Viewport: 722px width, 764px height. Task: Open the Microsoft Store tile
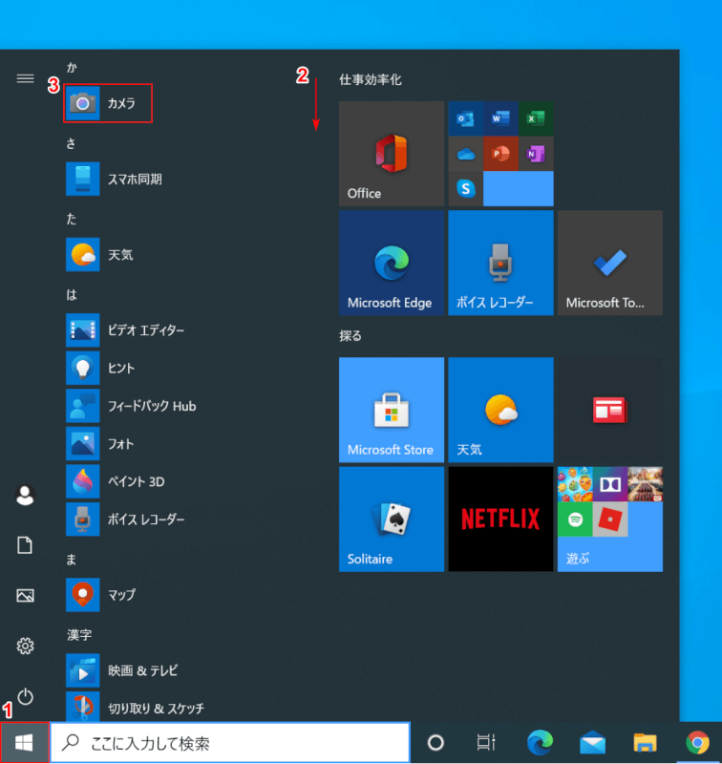391,410
